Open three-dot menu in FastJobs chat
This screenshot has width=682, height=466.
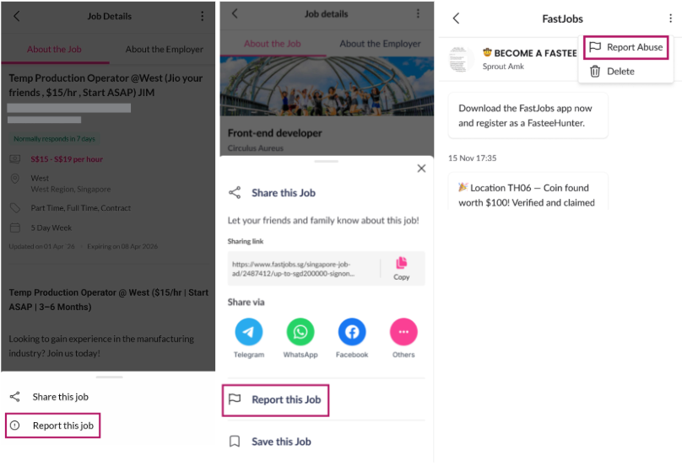click(670, 19)
